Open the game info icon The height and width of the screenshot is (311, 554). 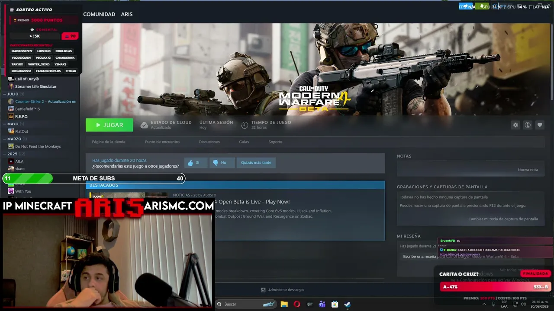[x=528, y=125]
